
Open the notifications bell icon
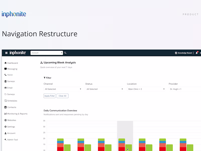tap(197, 53)
